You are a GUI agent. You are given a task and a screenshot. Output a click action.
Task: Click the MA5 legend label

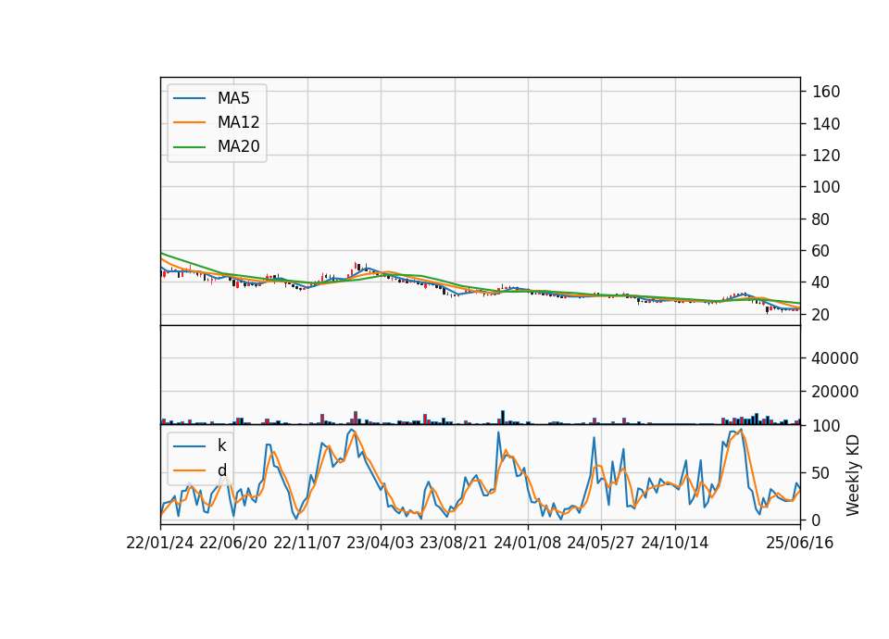(x=233, y=98)
